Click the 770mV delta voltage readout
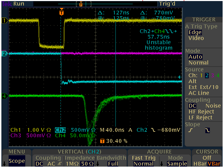The height and width of the screenshot is (168, 224). (164, 13)
